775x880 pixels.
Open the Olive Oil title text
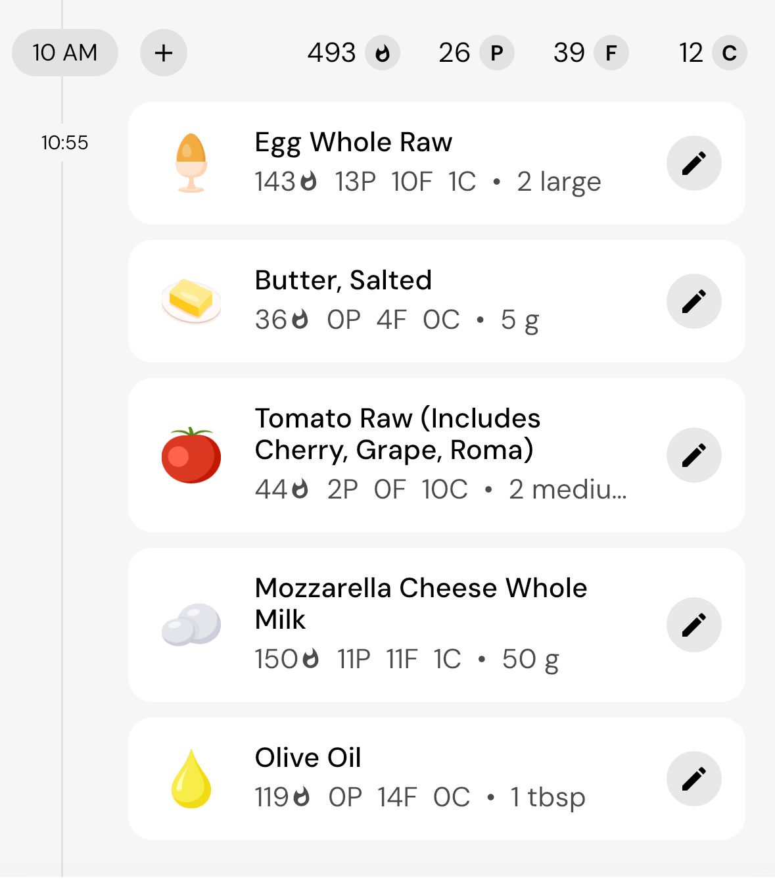[x=308, y=758]
